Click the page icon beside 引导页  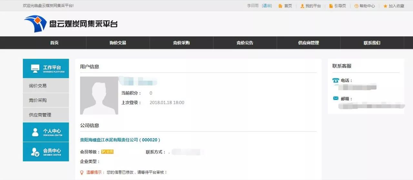(331, 6)
